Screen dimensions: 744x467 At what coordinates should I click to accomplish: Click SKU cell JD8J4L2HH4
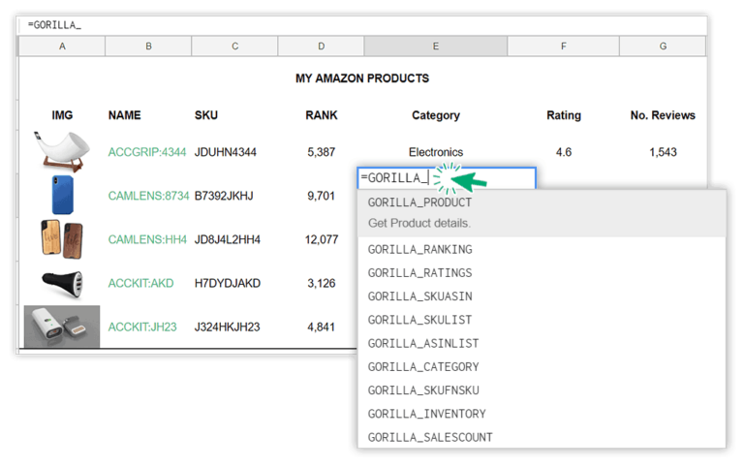[228, 239]
